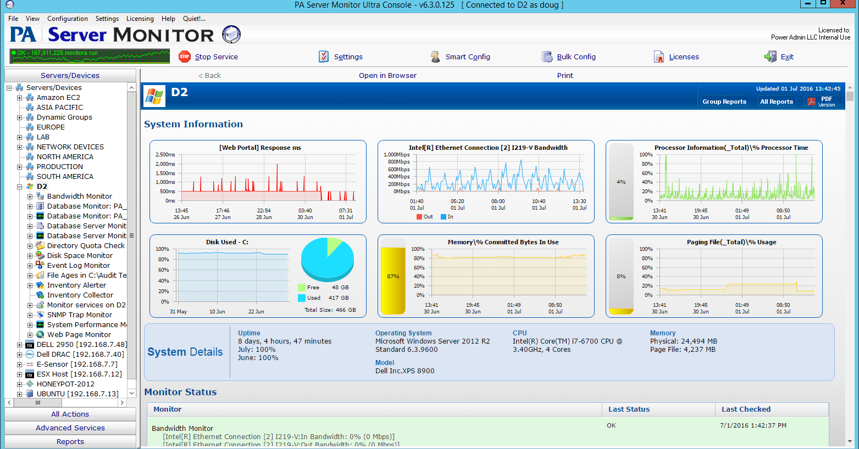
Task: Click the PDF Version icon
Action: point(810,102)
